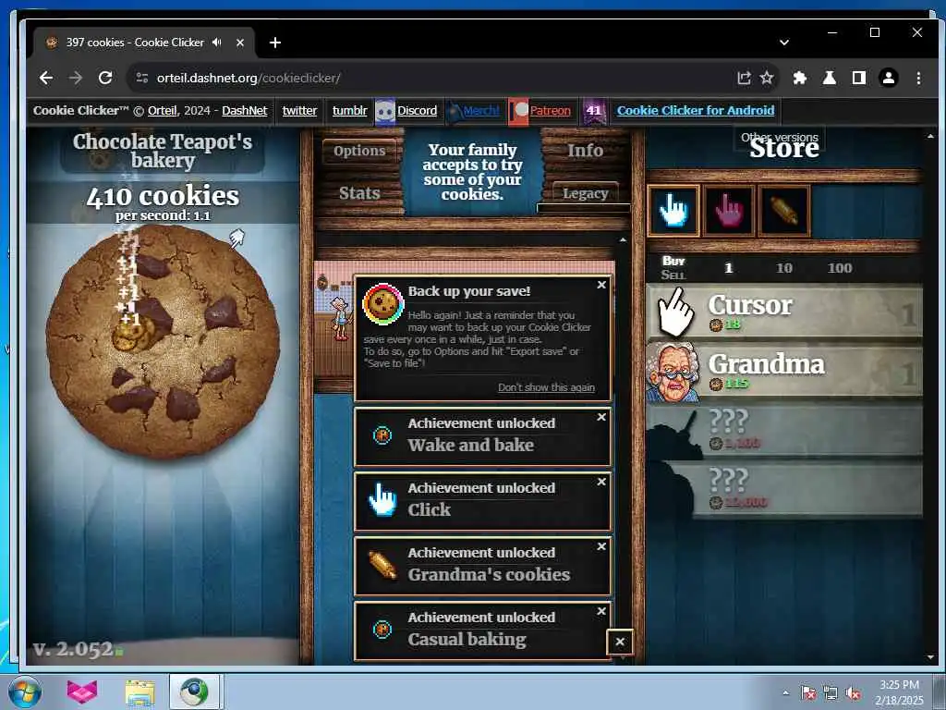Close all notifications with bottom X button

click(620, 642)
